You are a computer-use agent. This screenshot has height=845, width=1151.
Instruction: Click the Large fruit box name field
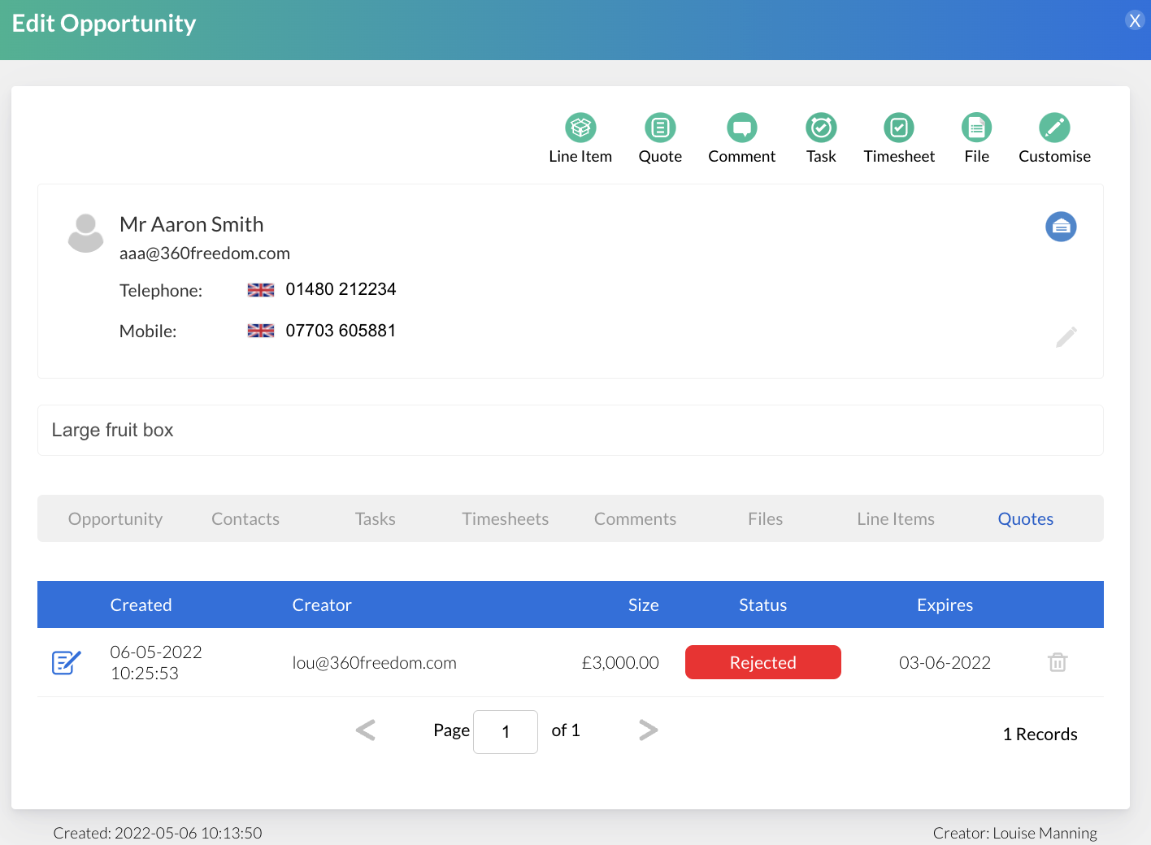tap(569, 431)
